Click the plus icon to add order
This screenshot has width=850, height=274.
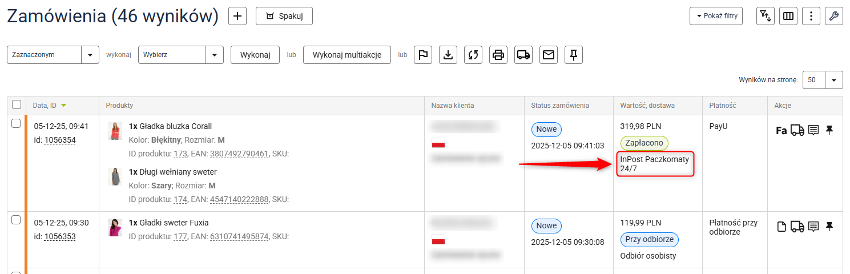[237, 16]
